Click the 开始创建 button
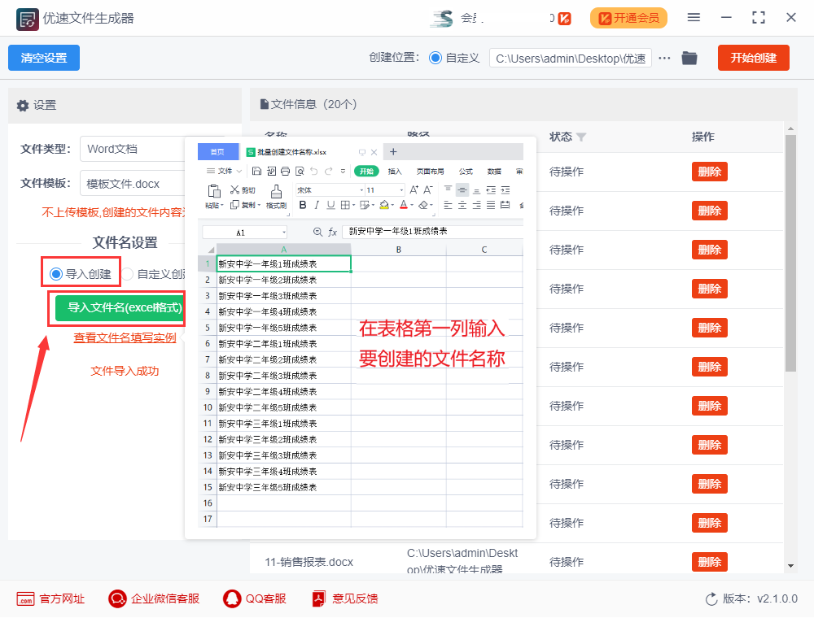Image resolution: width=814 pixels, height=618 pixels. pyautogui.click(x=753, y=58)
